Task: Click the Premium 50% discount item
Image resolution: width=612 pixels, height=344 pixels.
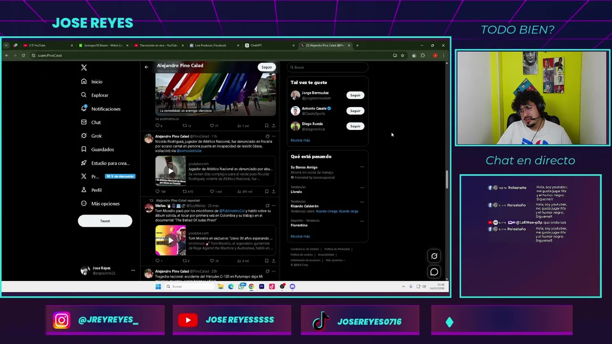Action: coord(108,176)
